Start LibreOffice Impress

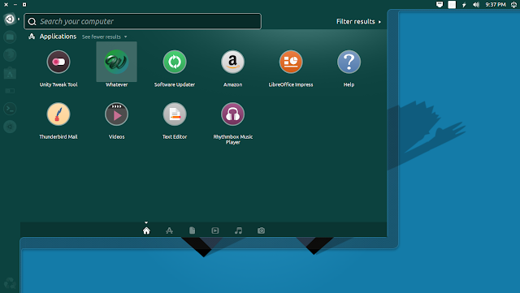(x=291, y=62)
